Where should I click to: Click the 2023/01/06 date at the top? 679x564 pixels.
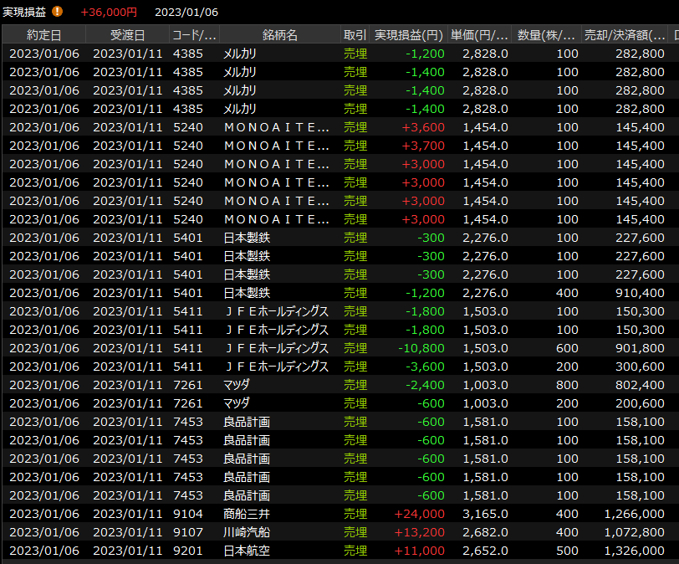(x=186, y=12)
